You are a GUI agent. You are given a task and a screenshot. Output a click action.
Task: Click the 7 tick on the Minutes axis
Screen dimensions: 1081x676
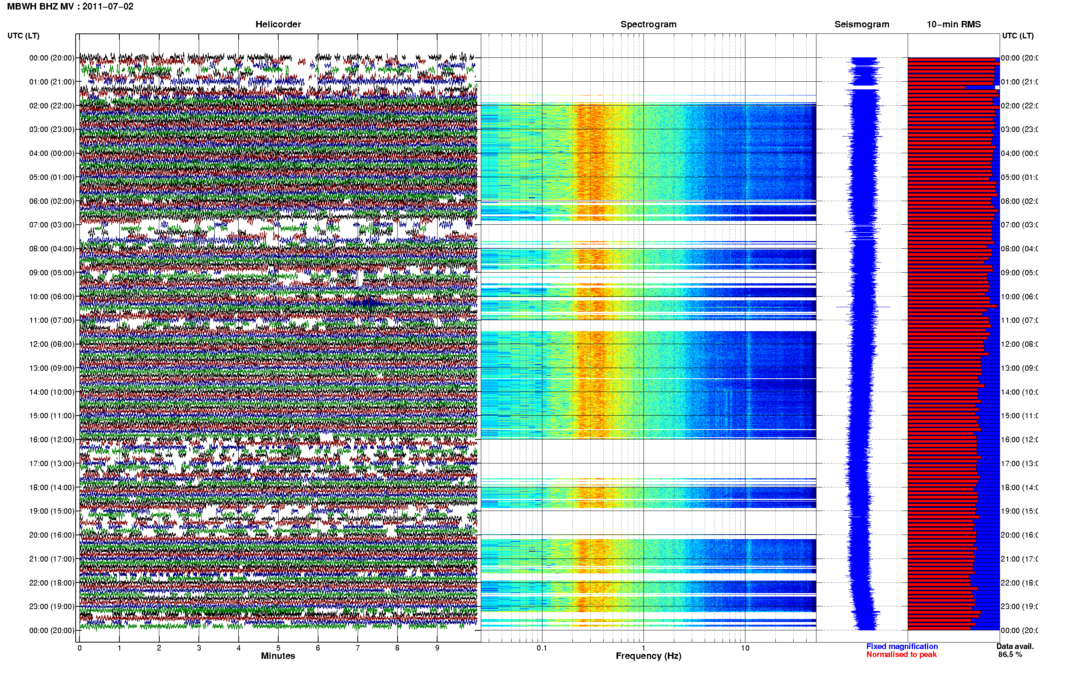tap(358, 648)
